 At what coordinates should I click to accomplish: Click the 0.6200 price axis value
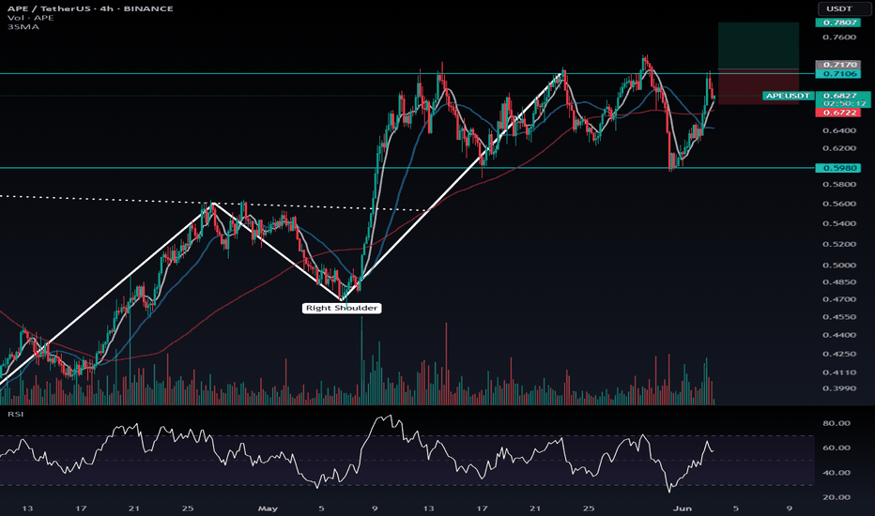tap(839, 148)
